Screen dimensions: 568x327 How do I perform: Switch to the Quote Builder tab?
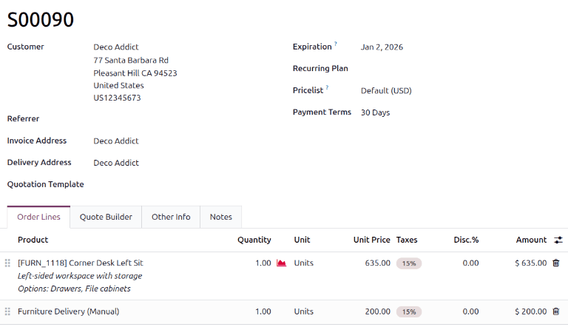tap(106, 217)
